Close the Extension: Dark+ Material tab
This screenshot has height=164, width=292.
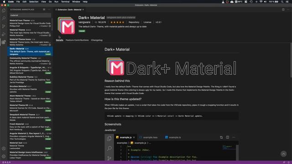[x=83, y=10]
